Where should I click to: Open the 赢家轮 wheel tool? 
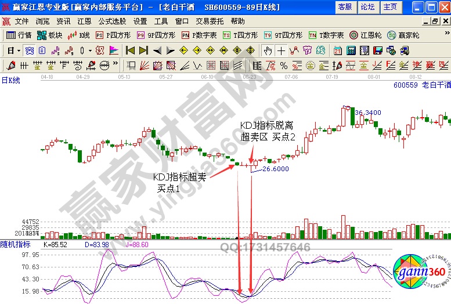(x=403, y=35)
